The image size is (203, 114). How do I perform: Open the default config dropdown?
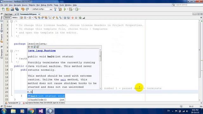click(42, 9)
